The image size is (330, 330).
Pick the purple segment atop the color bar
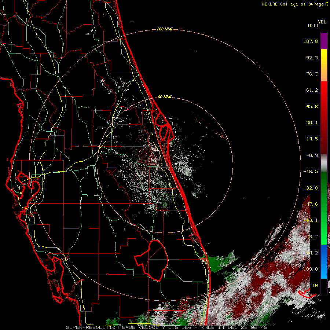324,41
